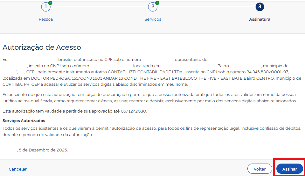
Task: Click the step 1 circle in stepper
Action: 46,7
